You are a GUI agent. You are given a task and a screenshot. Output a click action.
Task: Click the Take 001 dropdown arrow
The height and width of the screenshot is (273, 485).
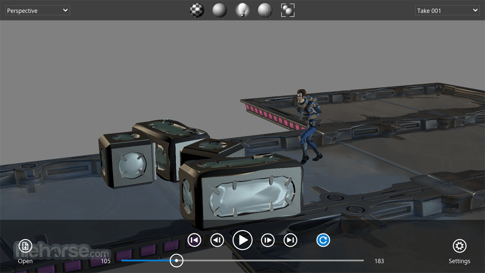point(475,10)
